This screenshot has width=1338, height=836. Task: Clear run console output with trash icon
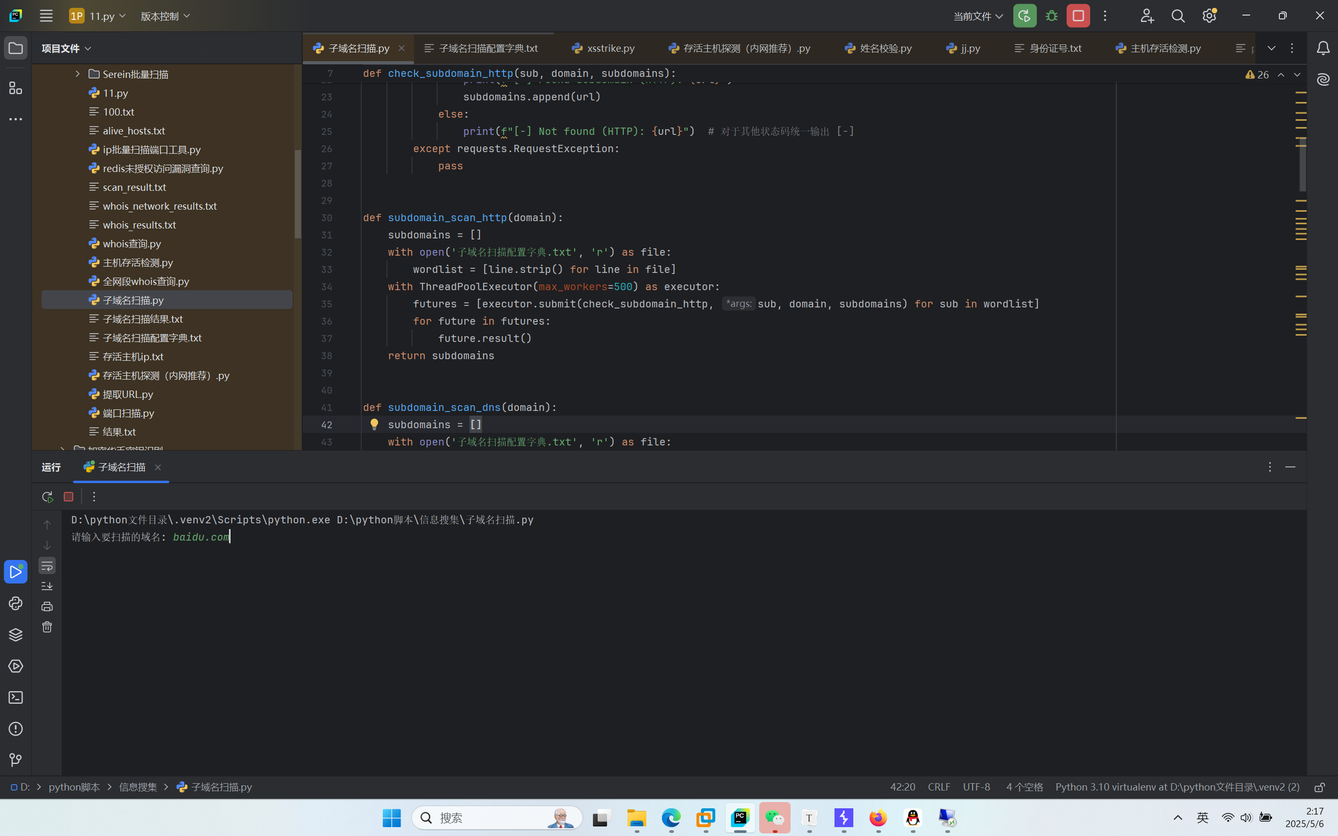(x=47, y=627)
